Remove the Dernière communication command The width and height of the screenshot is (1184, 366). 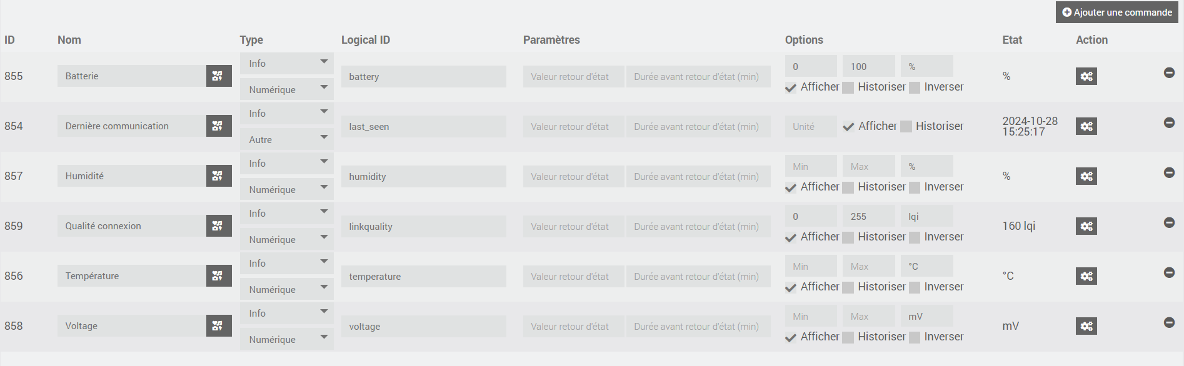pos(1168,123)
